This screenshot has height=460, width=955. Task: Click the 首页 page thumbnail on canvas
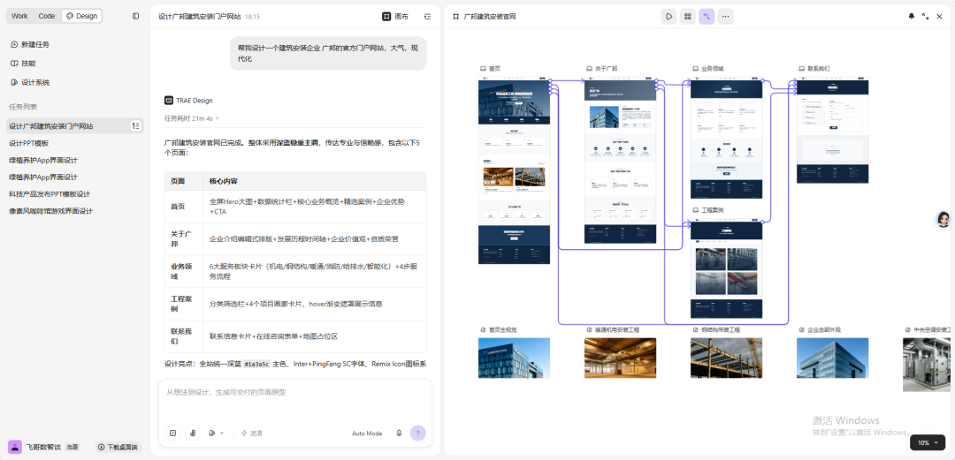click(x=514, y=170)
